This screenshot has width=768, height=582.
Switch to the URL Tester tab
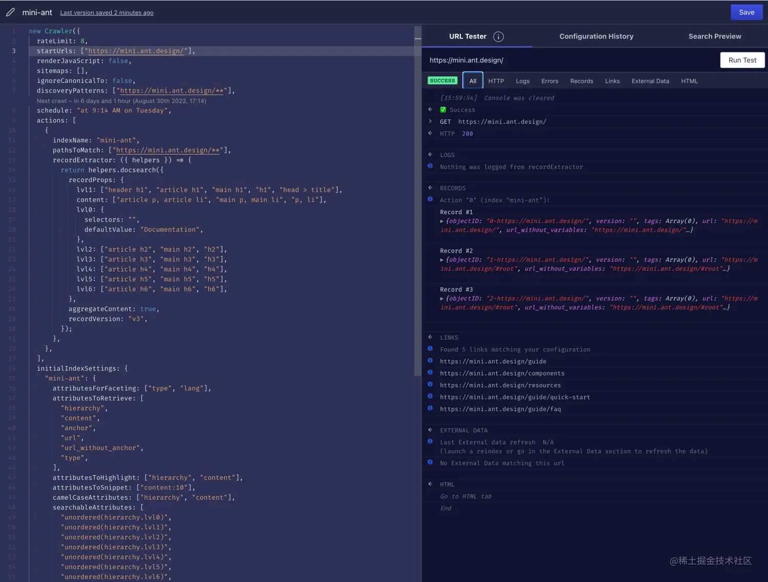coord(468,36)
